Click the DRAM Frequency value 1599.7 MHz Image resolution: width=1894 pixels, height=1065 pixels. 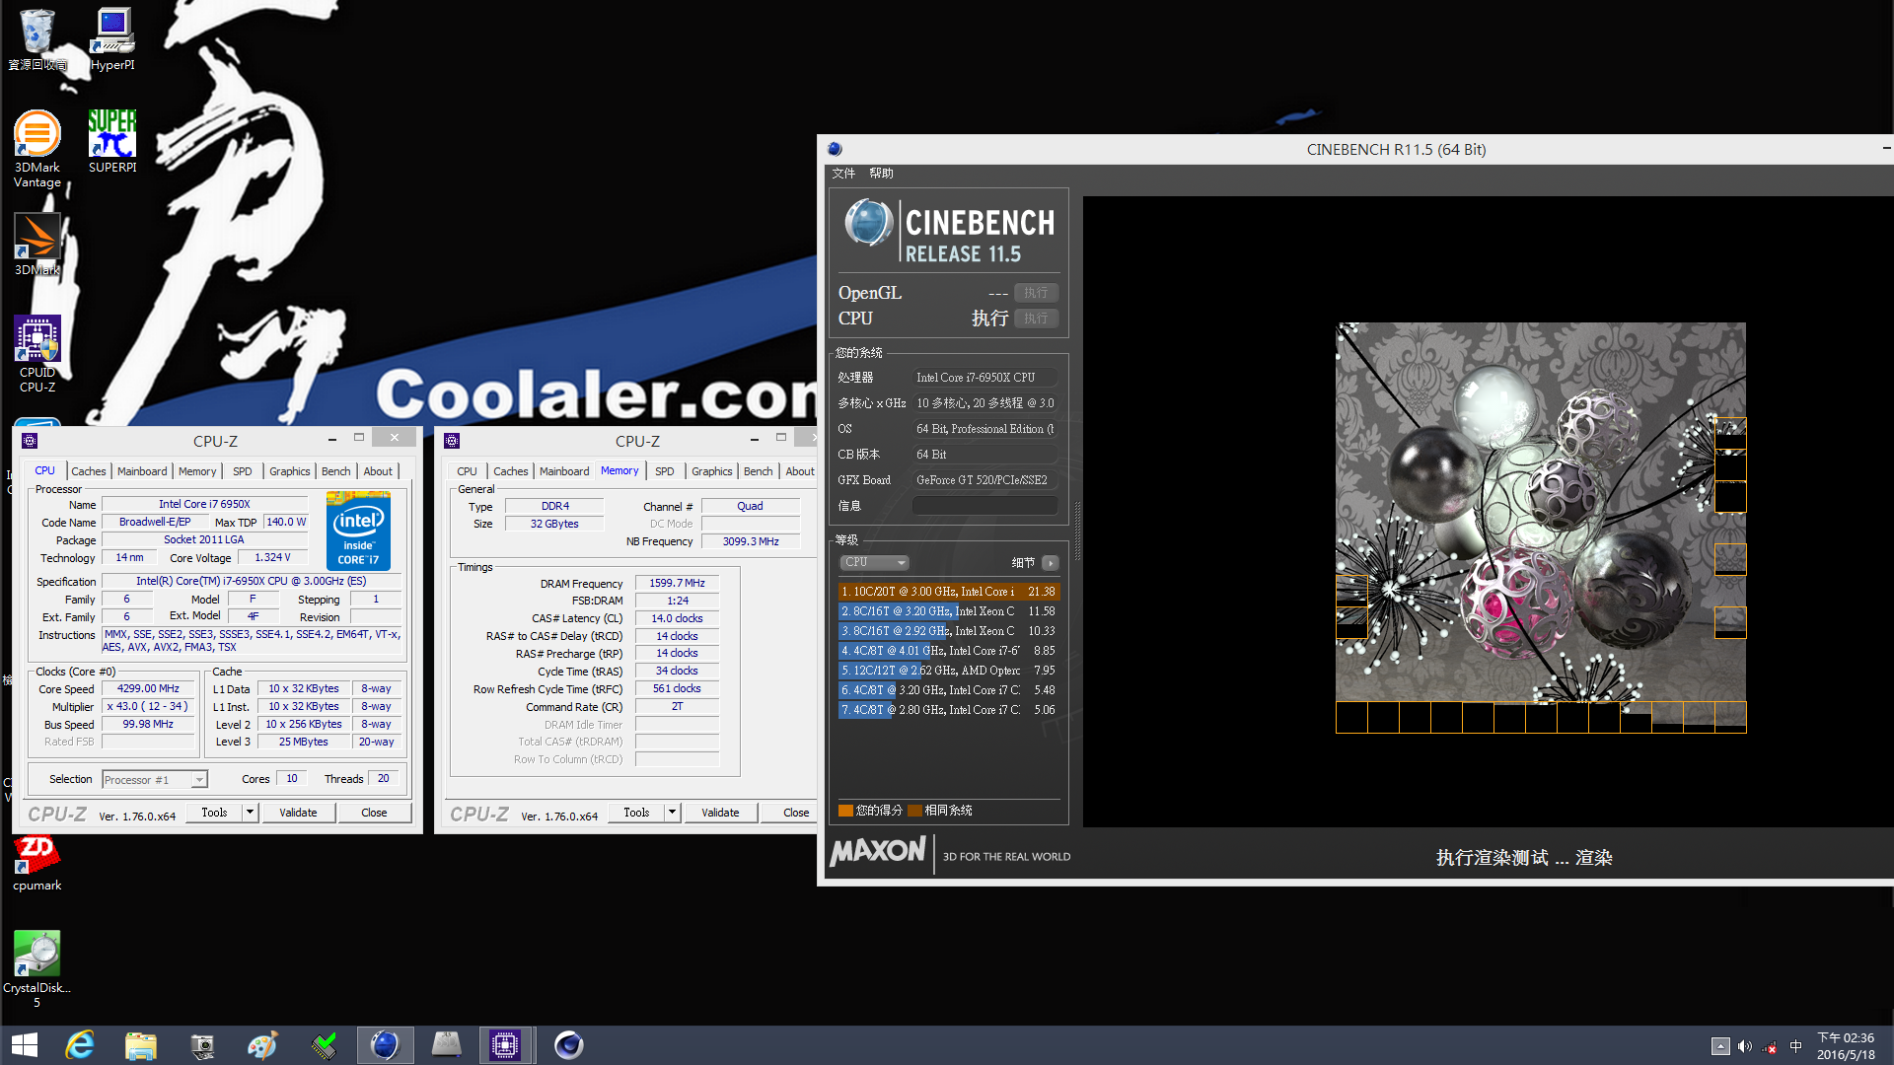[677, 584]
